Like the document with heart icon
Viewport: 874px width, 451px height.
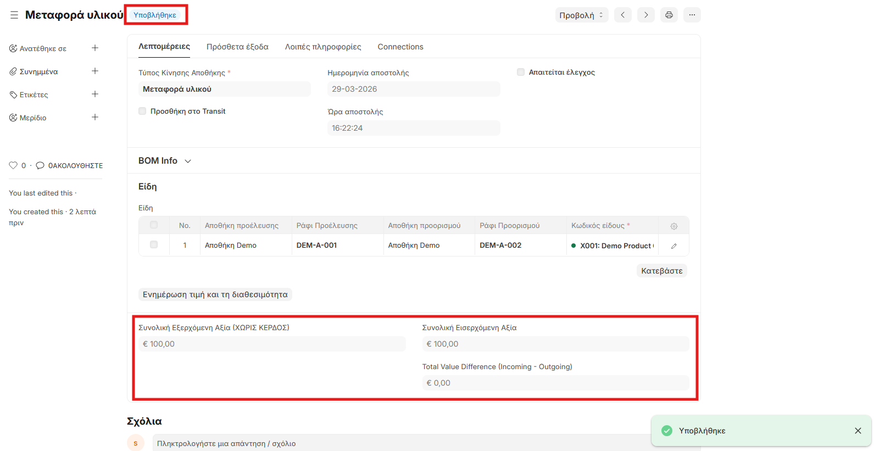pyautogui.click(x=13, y=165)
